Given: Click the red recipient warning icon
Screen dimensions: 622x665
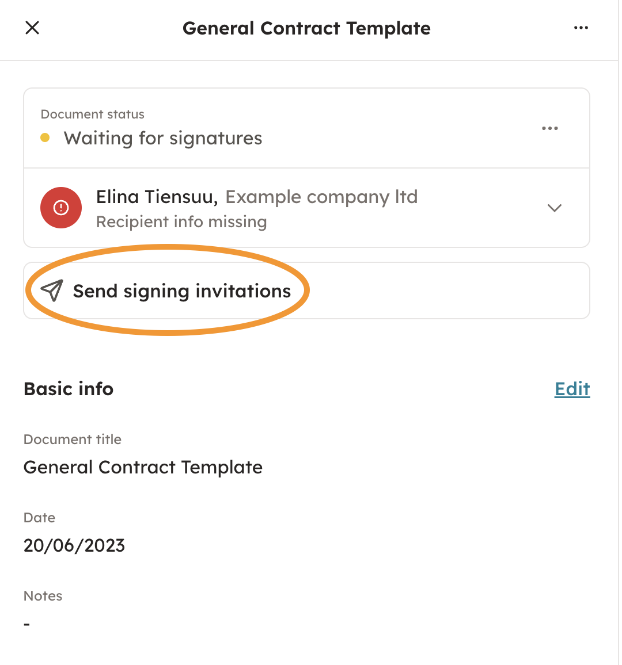Looking at the screenshot, I should (61, 208).
